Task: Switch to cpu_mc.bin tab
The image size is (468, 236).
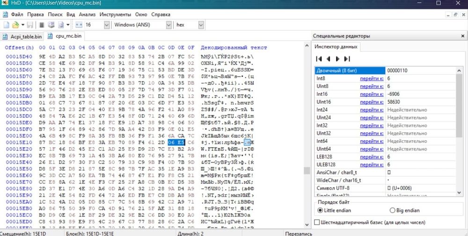Action: [x=65, y=36]
